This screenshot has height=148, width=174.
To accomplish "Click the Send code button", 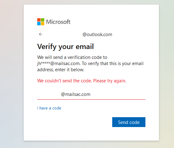I will [x=129, y=122].
